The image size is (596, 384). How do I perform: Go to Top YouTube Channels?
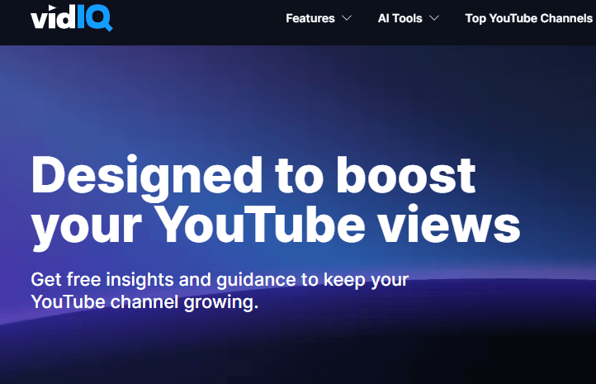[528, 18]
